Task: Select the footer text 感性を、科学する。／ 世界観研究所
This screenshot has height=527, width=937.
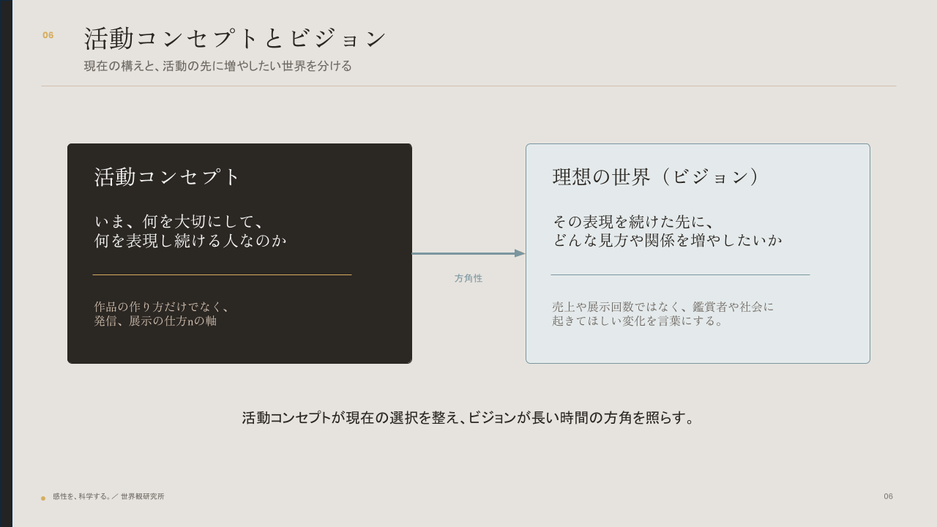Action: pos(108,496)
